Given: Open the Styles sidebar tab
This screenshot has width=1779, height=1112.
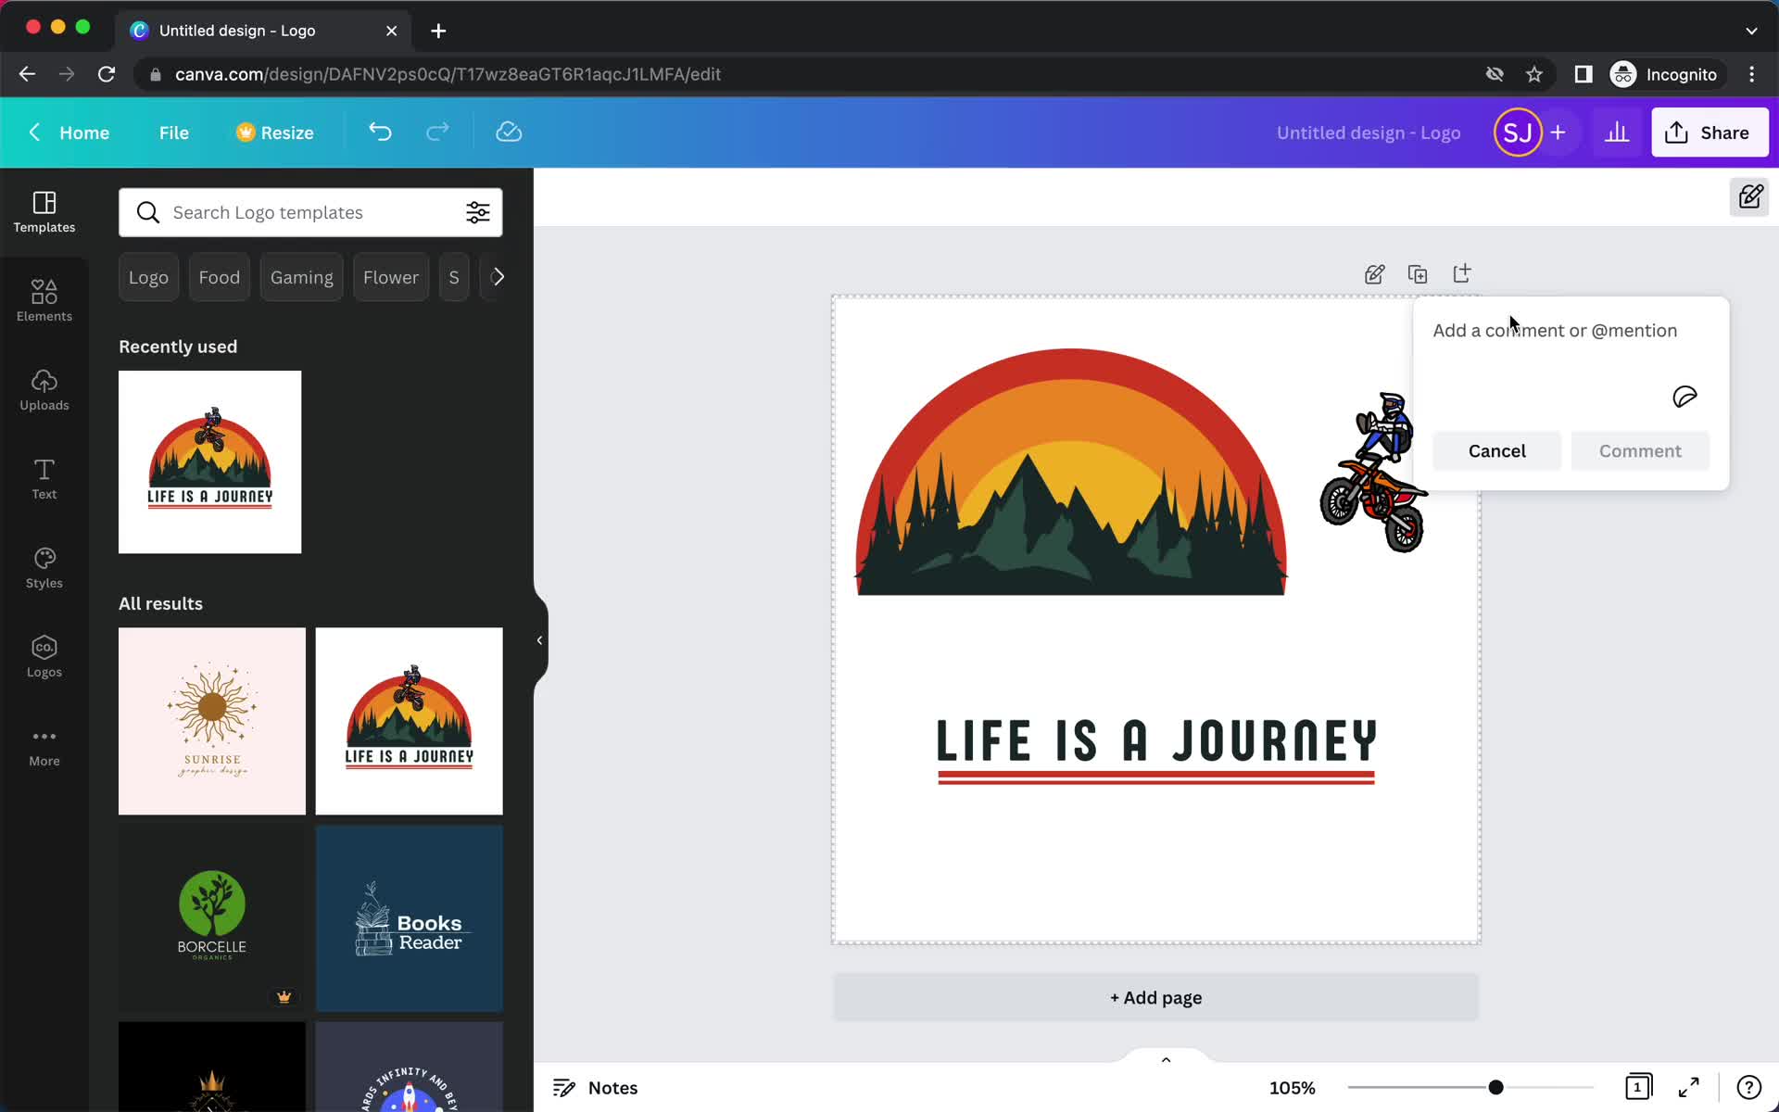Looking at the screenshot, I should pos(44,568).
